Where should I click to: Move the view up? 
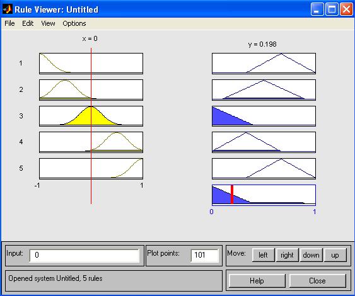[x=335, y=255]
